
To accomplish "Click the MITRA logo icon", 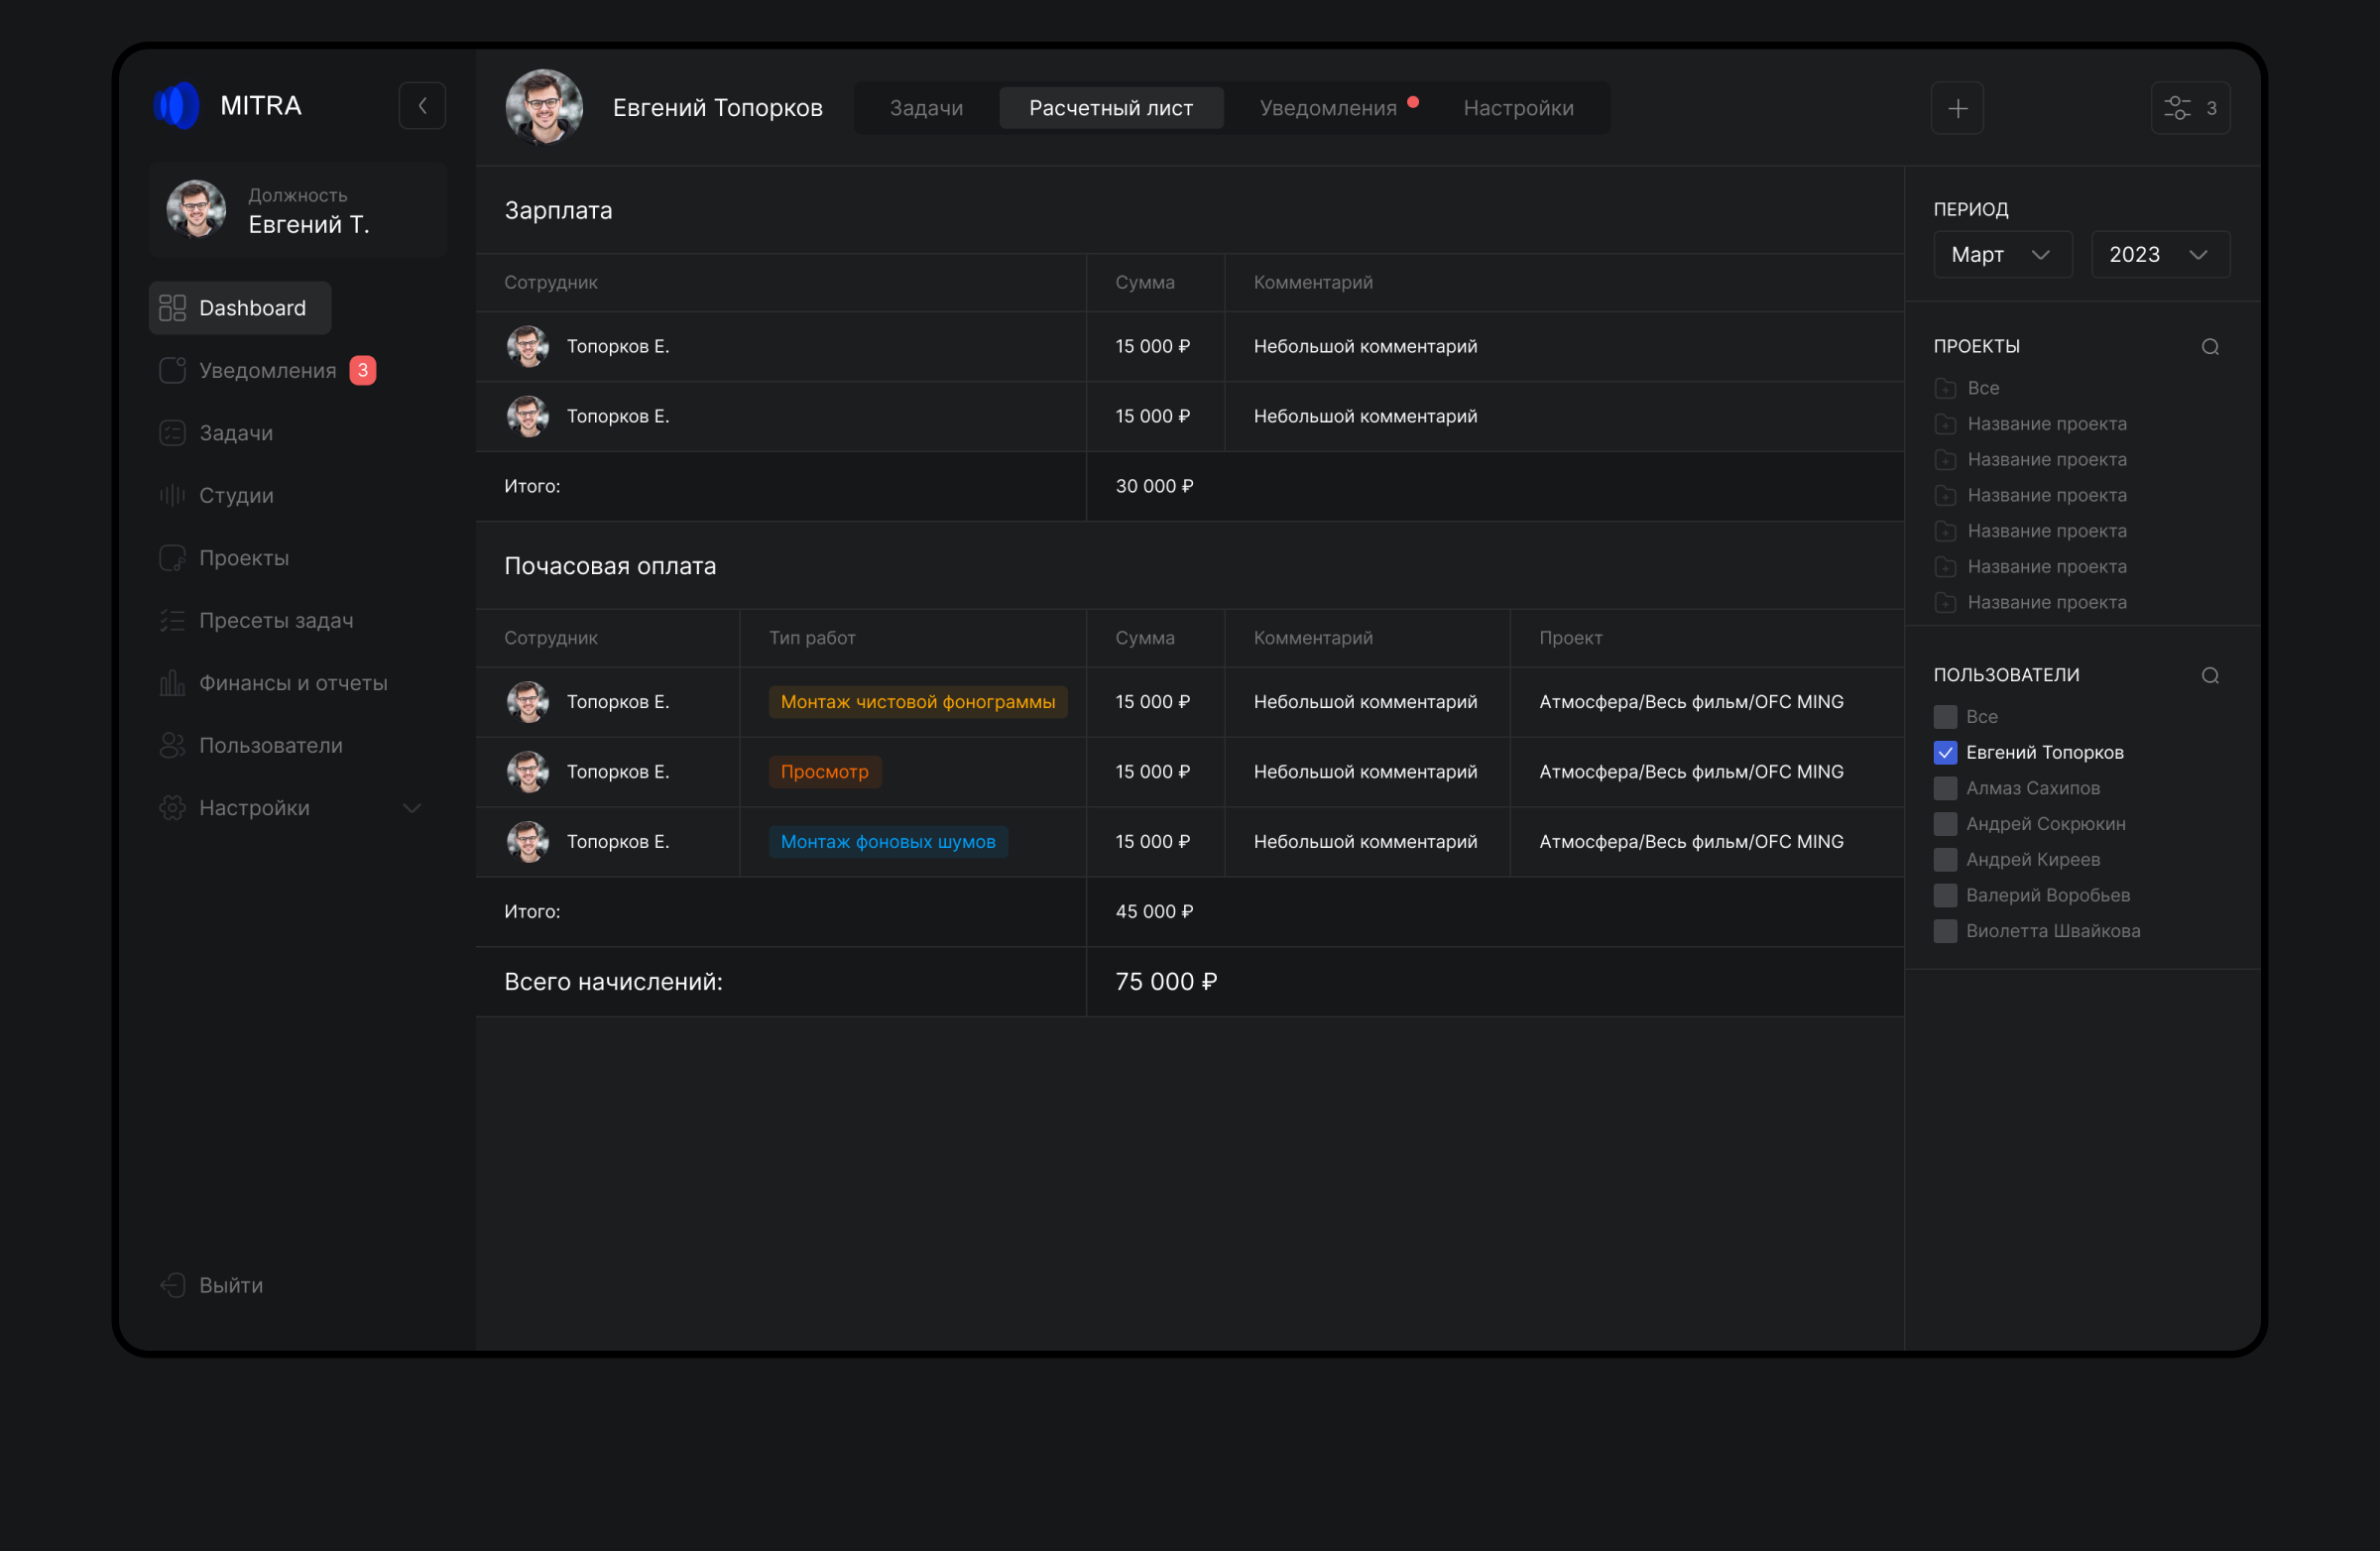I will [177, 106].
